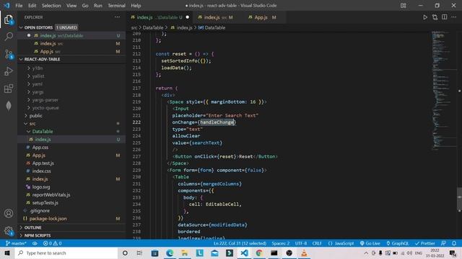Screen dimensions: 462x259
Task: Click the GraphQL status bar item
Action: [x=398, y=243]
